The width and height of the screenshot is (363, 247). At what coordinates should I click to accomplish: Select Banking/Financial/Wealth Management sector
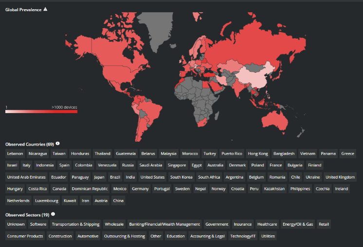[164, 224]
